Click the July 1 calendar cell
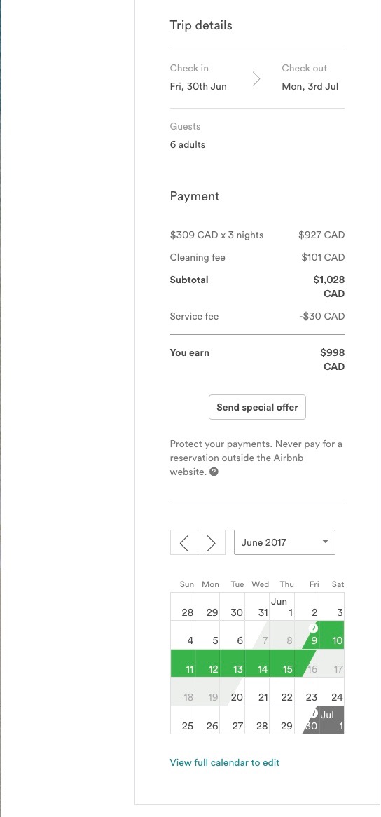The width and height of the screenshot is (381, 817). coord(332,720)
